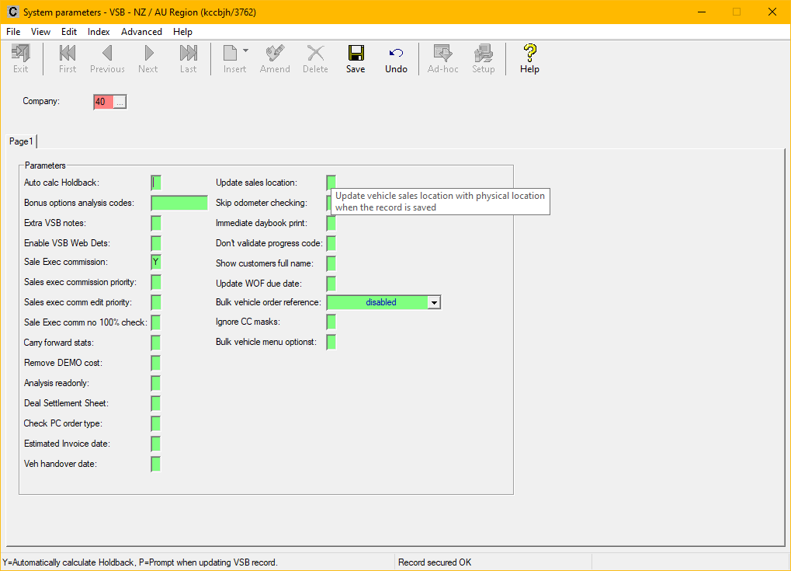Click the Enable VSB Web Dets field
This screenshot has width=791, height=571.
(156, 243)
